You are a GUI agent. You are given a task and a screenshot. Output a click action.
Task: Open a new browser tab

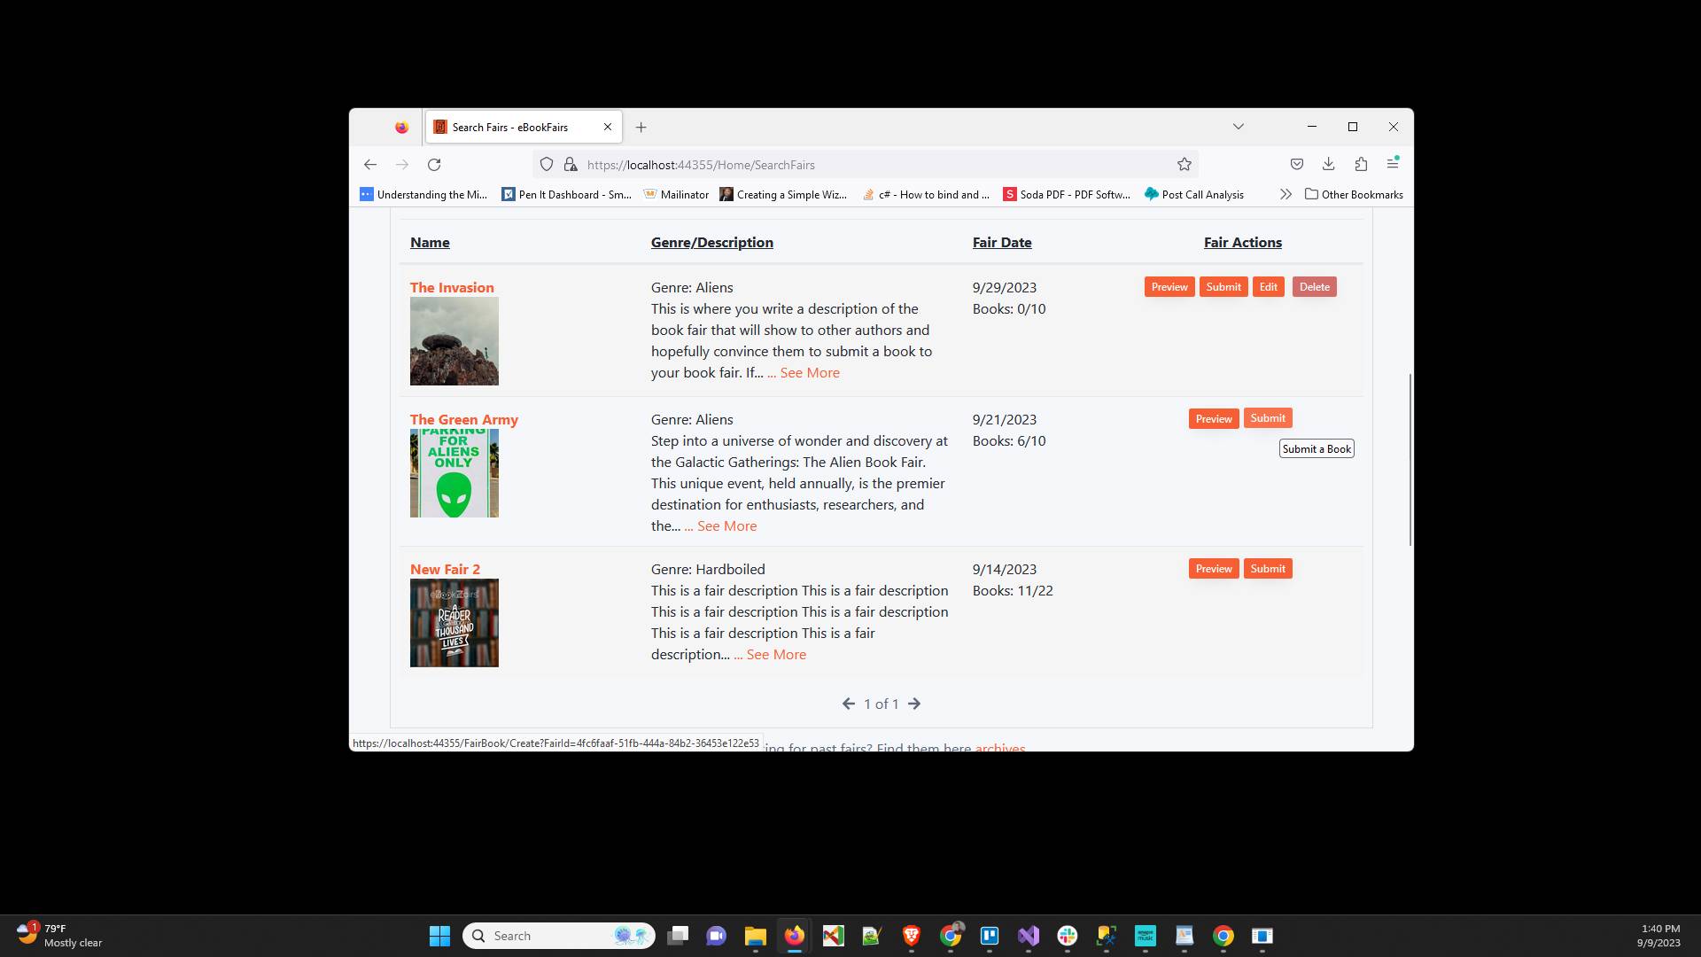pyautogui.click(x=641, y=127)
